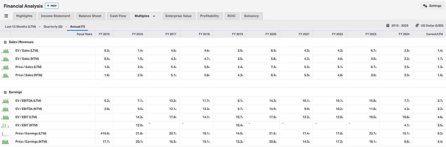Image resolution: width=446 pixels, height=147 pixels.
Task: Open the Multiples tab dropdown arrow
Action: (154, 16)
